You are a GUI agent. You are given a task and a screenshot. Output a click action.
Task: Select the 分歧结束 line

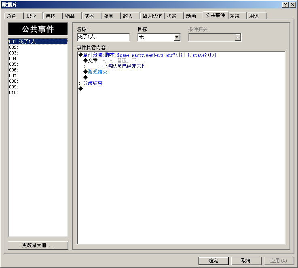pyautogui.click(x=181, y=83)
